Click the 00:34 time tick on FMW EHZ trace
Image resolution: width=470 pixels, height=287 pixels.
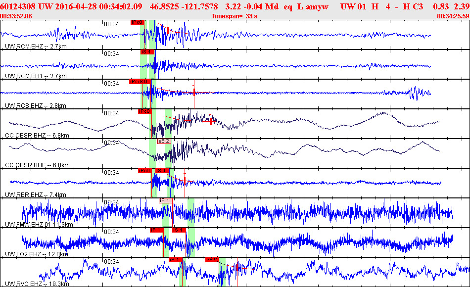[x=111, y=202]
